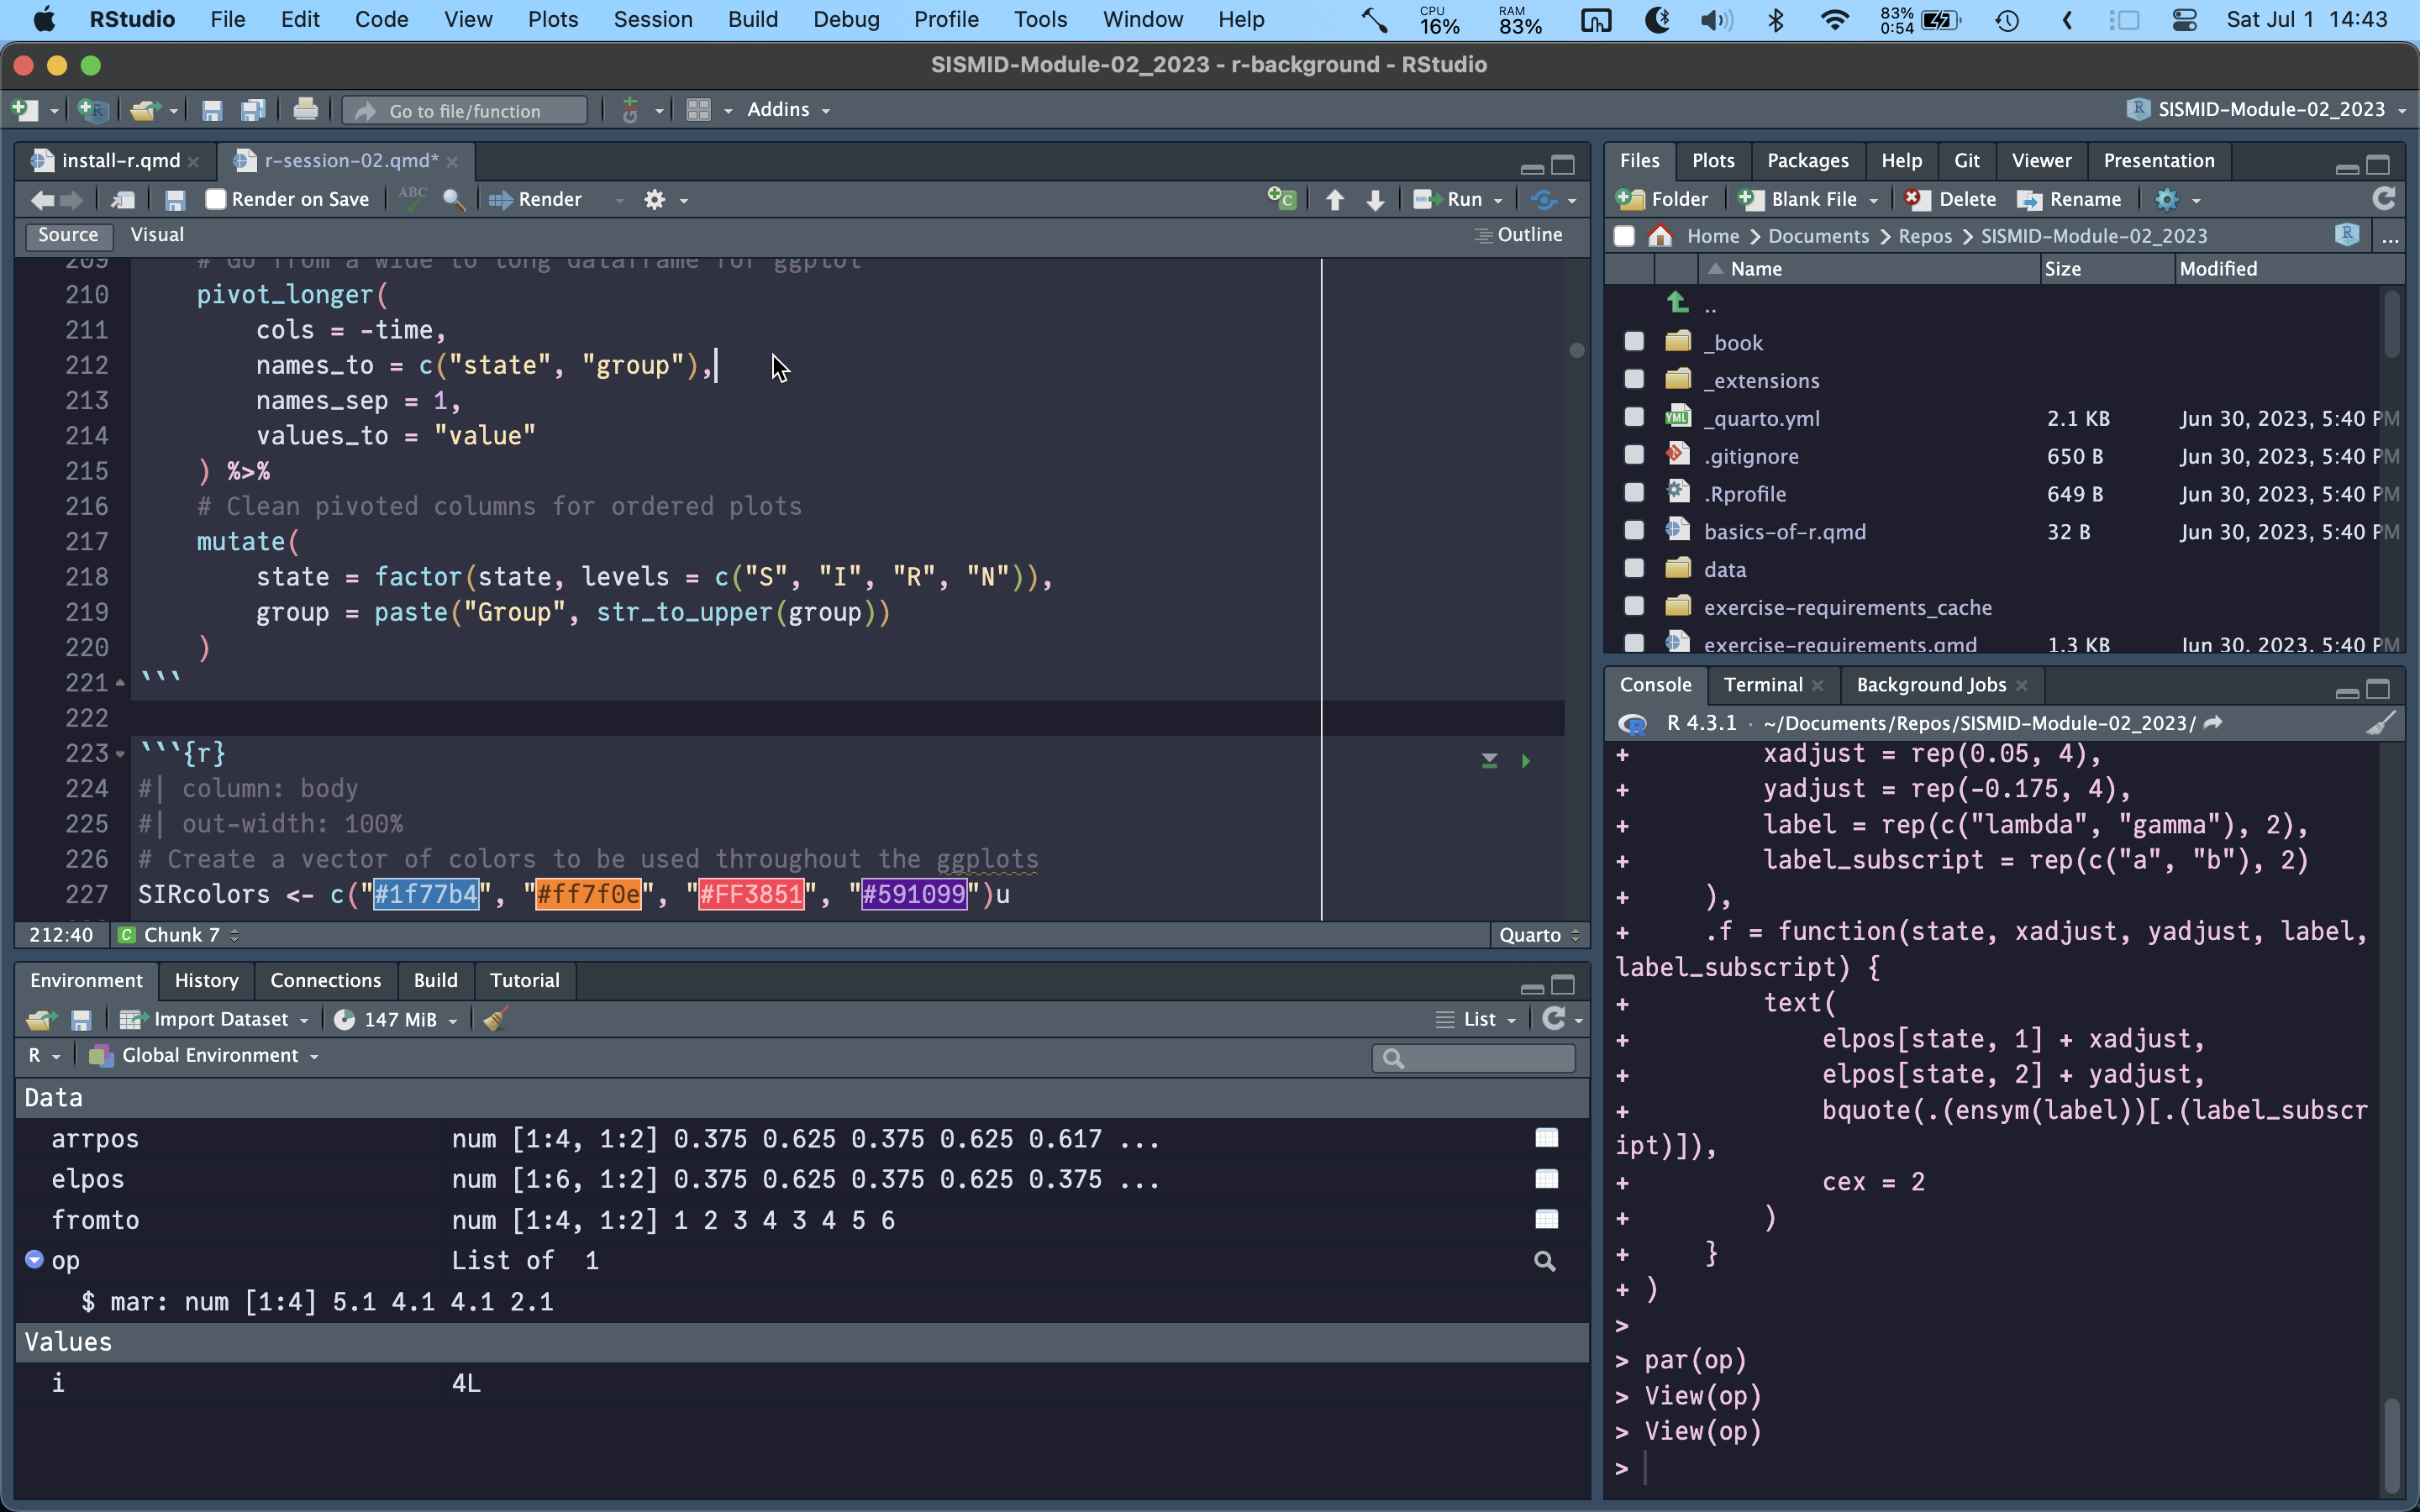Open the Session menu
Viewport: 2420px width, 1512px height.
652,19
